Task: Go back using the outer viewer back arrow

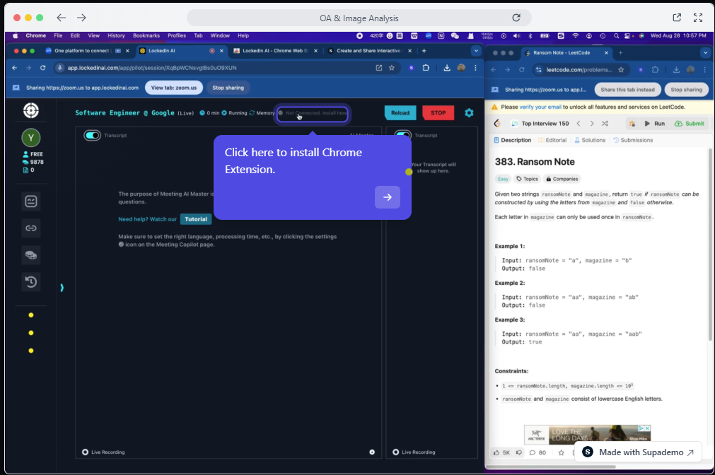Action: click(x=61, y=18)
